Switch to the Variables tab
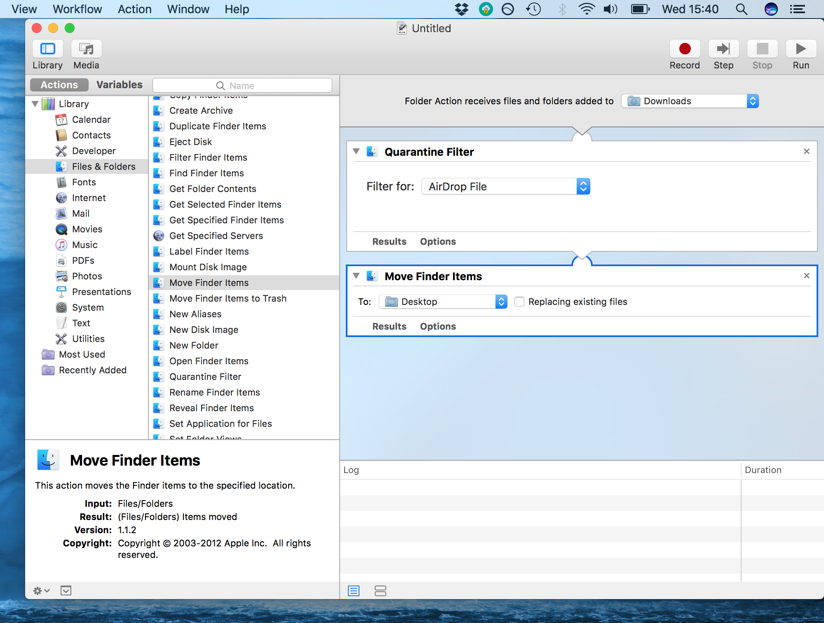Image resolution: width=824 pixels, height=623 pixels. point(119,85)
